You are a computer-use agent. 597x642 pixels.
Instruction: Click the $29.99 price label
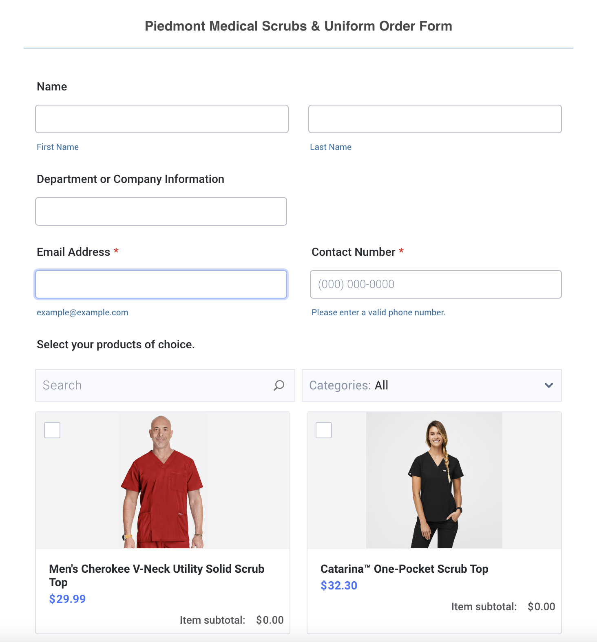point(67,599)
